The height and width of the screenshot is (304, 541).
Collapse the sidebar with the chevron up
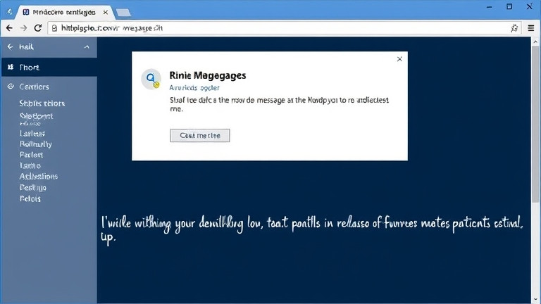87,47
